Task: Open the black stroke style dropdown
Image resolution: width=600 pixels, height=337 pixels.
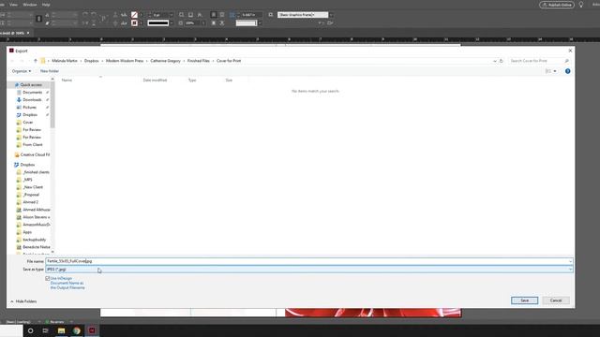Action: (x=171, y=23)
